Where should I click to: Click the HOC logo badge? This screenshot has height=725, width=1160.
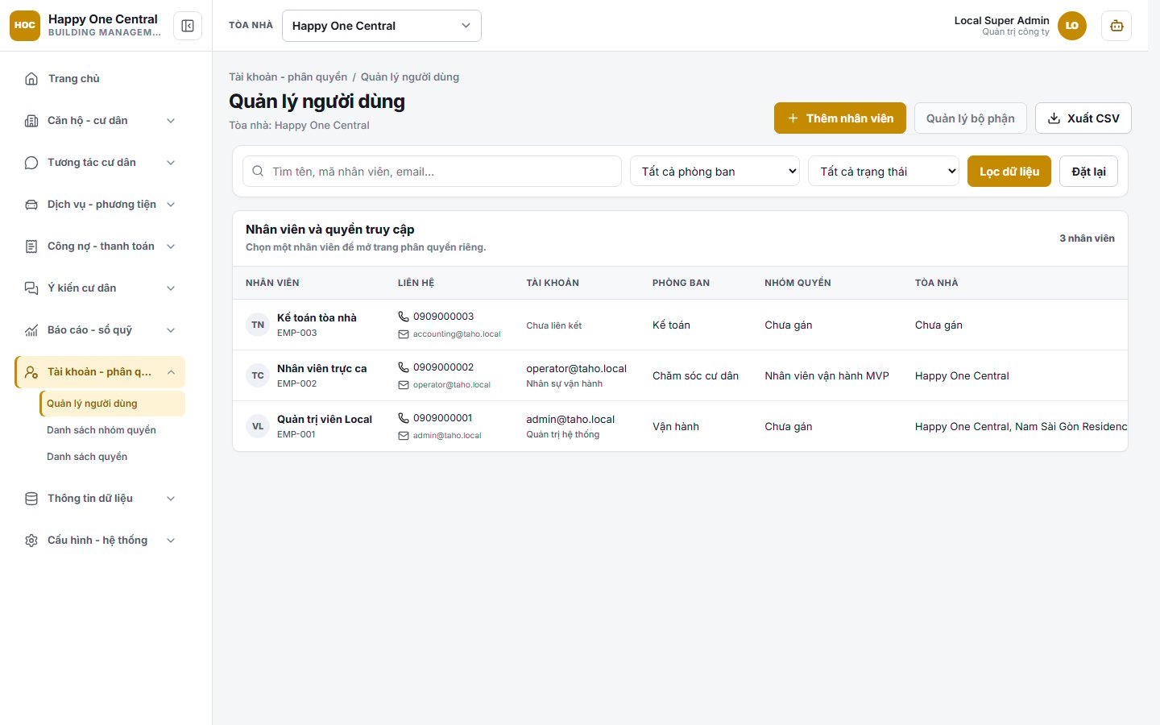[25, 26]
